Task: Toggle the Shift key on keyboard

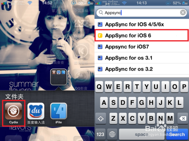Action: click(101, 118)
